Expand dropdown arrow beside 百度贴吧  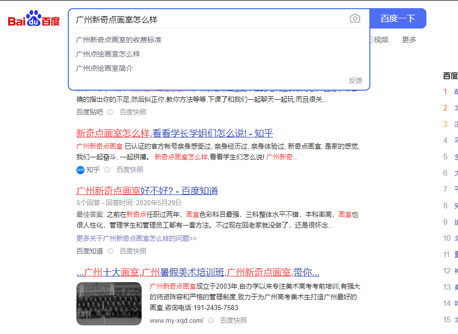click(110, 112)
